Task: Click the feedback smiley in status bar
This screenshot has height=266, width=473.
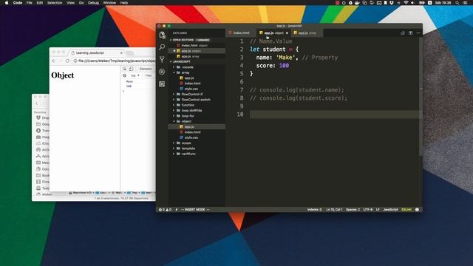Action: point(417,209)
